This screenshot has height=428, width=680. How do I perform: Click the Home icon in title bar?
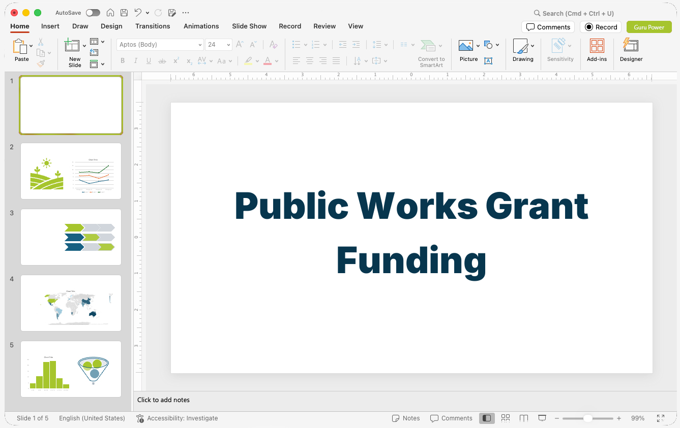point(110,13)
